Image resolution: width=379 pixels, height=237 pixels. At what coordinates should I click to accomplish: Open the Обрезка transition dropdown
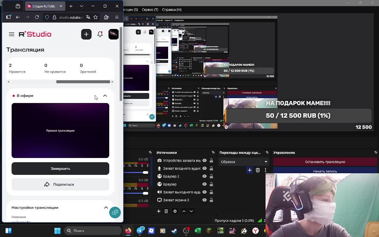(x=244, y=162)
